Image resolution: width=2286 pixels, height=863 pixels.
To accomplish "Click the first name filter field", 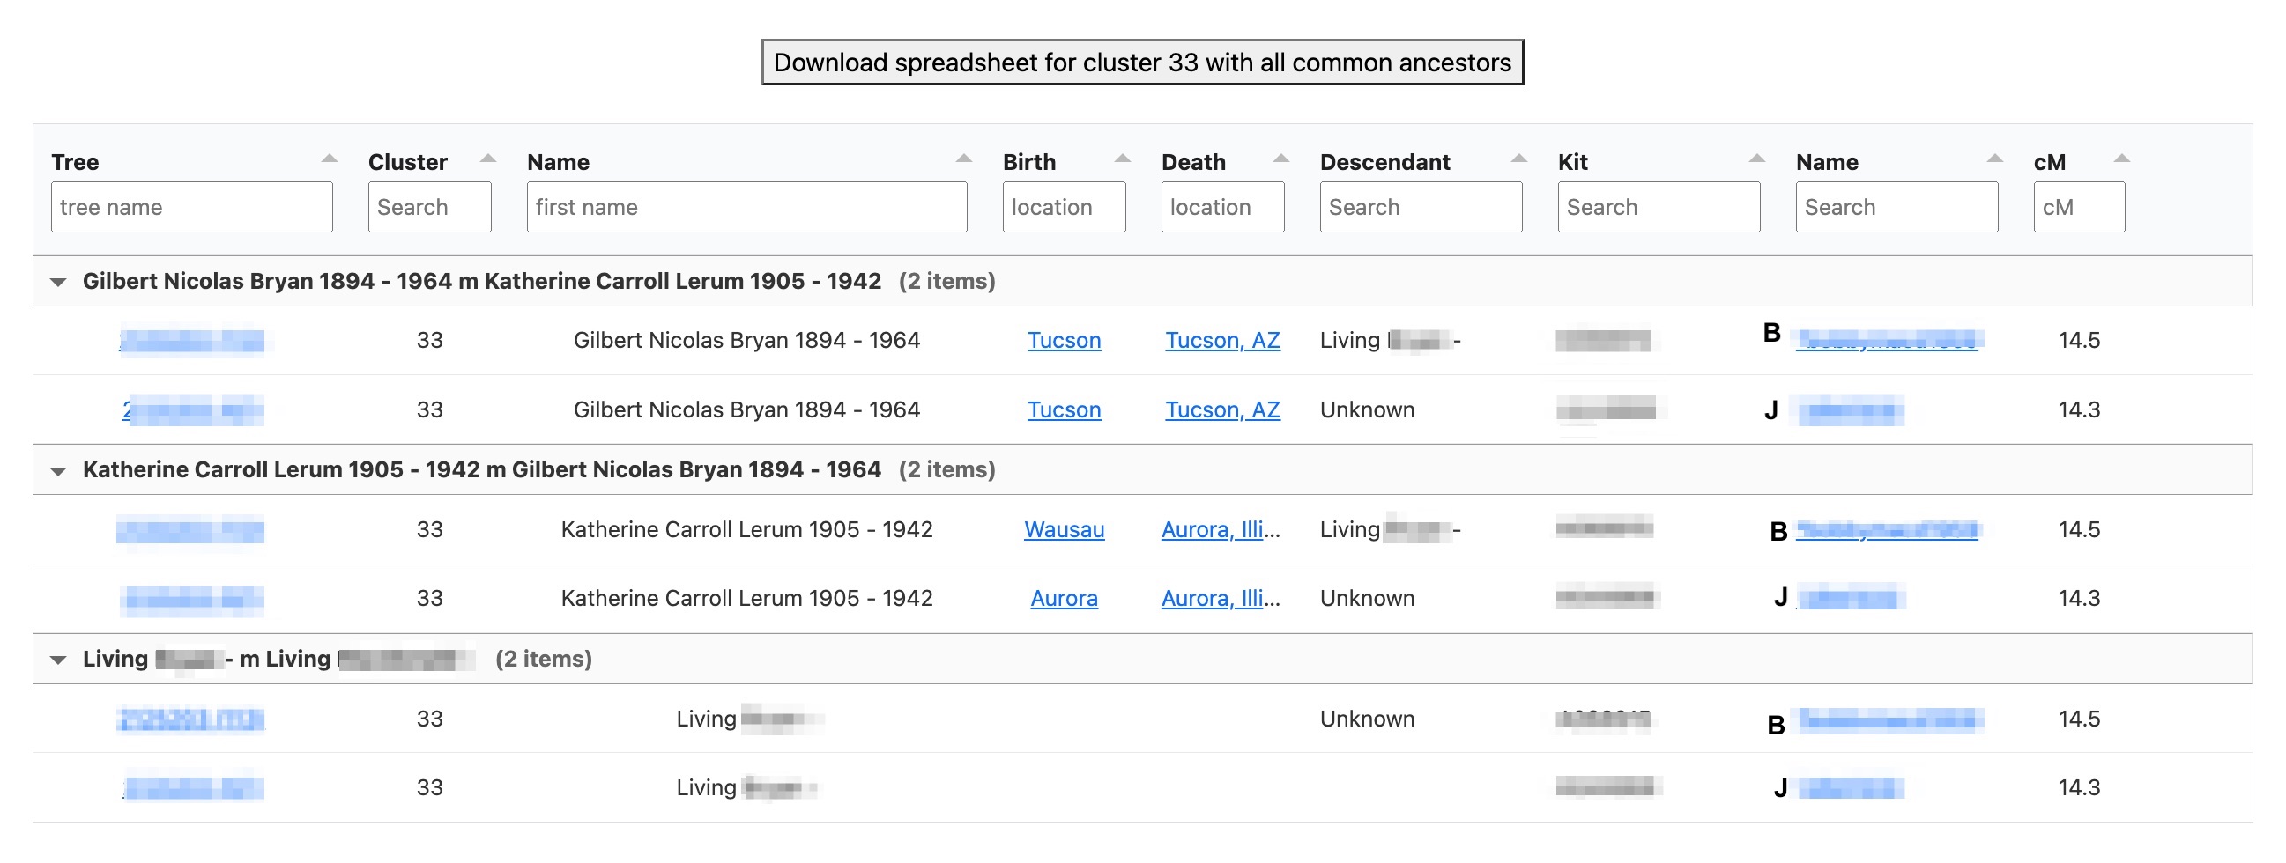I will 746,207.
